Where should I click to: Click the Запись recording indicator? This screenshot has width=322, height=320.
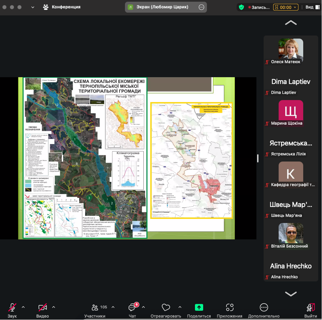click(x=259, y=7)
